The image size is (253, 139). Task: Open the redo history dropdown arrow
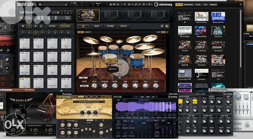click(152, 5)
